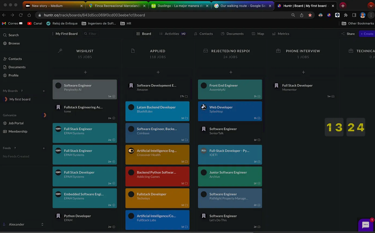Open the chat support widget
This screenshot has width=375, height=233.
366,225
